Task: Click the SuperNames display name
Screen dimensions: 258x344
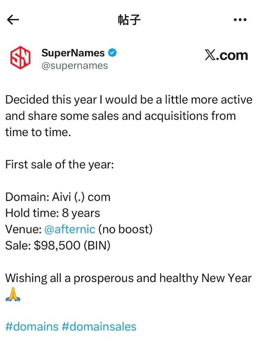Action: 73,53
